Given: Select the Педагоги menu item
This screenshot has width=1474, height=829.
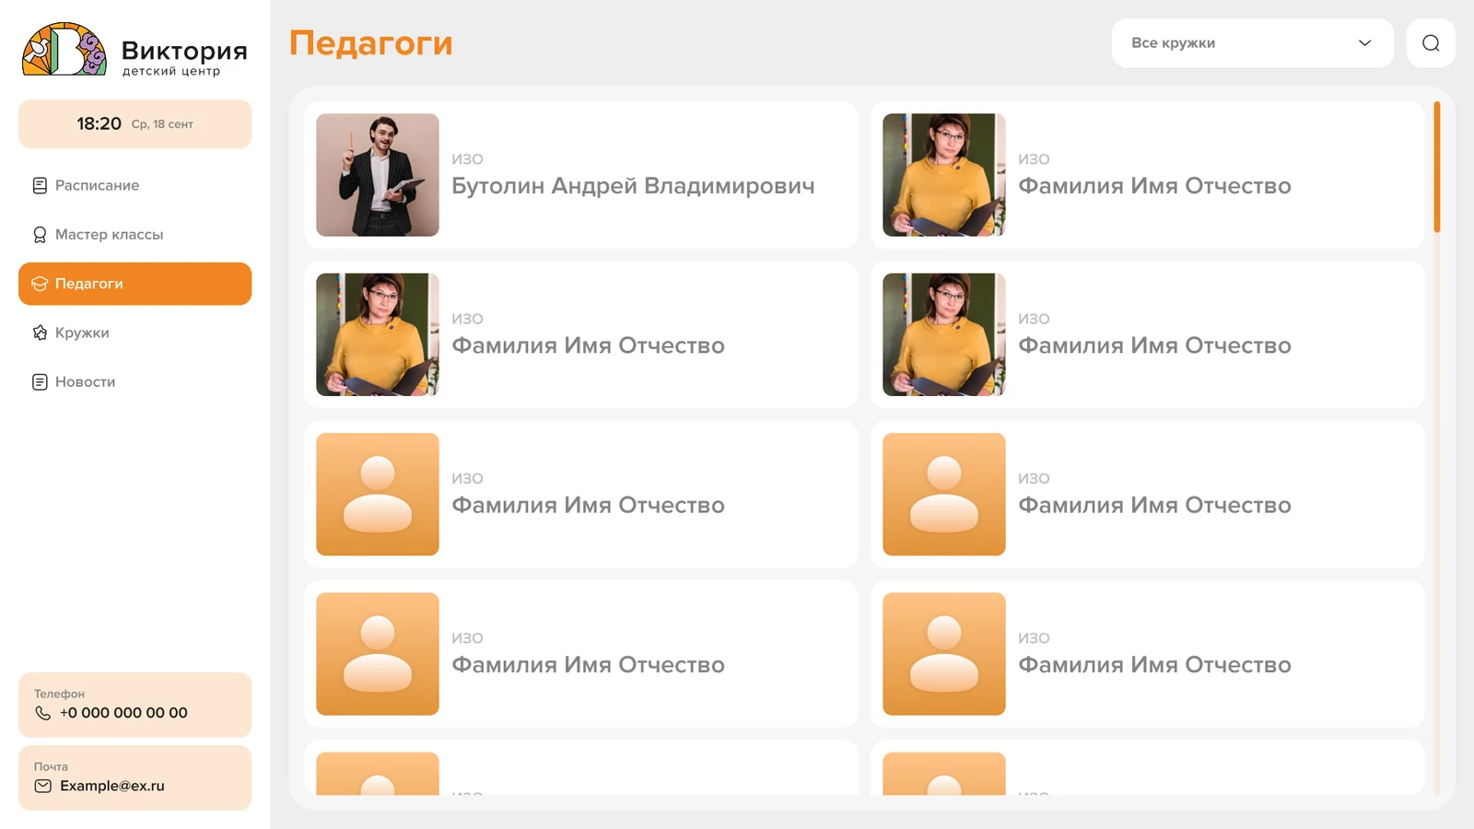Looking at the screenshot, I should tap(135, 284).
